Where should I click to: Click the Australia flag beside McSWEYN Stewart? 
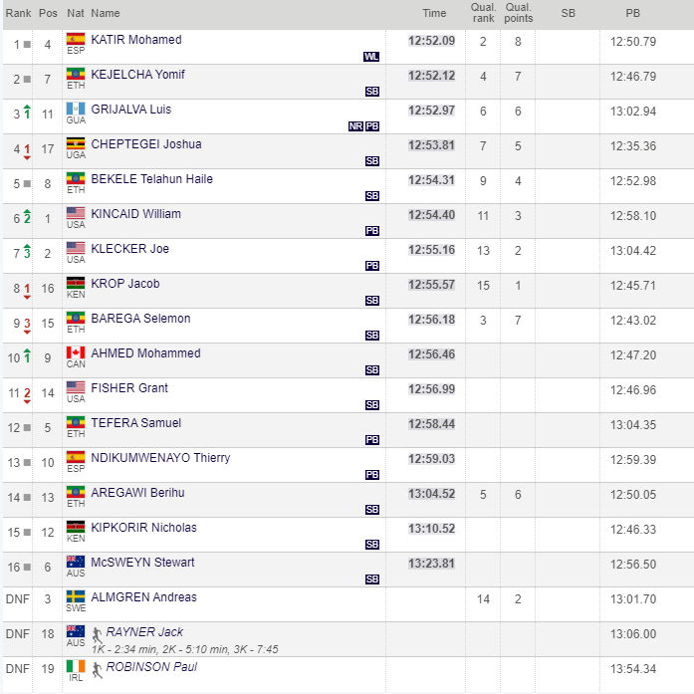click(76, 562)
